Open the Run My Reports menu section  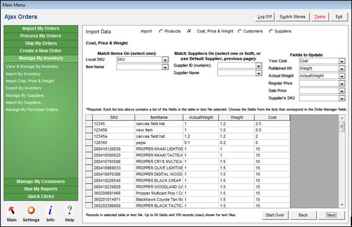point(41,189)
